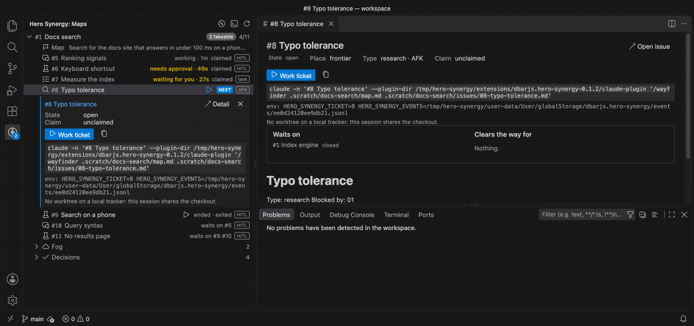
Task: Click the 'task' badge on #7 Measure the index
Action: pos(242,79)
